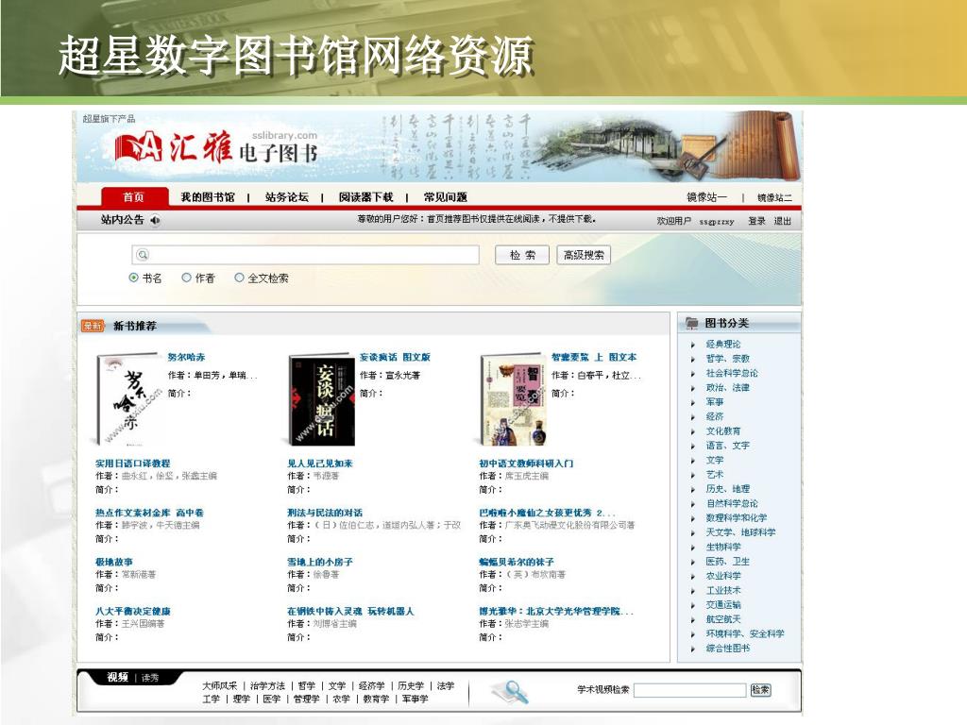Open 初中语文教师科研入门 book link
Image resolution: width=967 pixels, height=725 pixels.
[526, 463]
